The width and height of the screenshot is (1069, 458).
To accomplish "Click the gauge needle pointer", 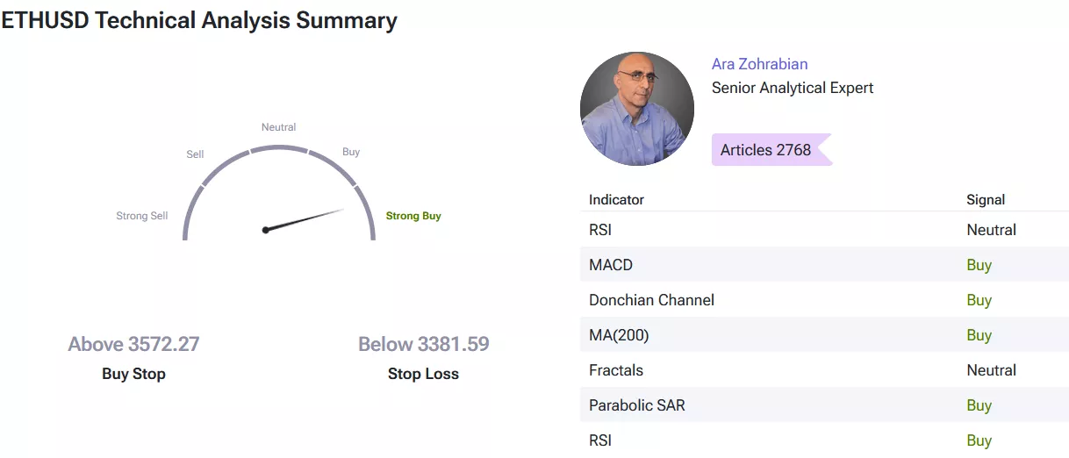I will 304,219.
